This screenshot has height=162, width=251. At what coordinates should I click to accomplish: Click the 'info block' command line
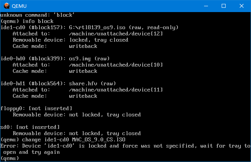pos(27,21)
